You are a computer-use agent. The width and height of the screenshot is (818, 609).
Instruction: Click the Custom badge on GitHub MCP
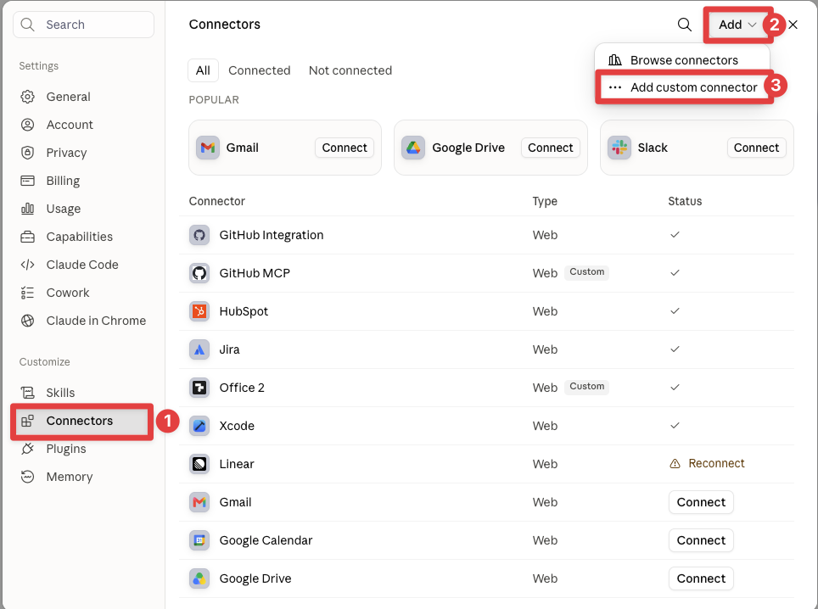pyautogui.click(x=586, y=272)
